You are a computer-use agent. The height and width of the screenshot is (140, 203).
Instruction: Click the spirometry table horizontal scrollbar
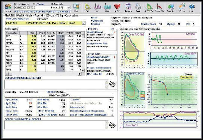coord(44,74)
